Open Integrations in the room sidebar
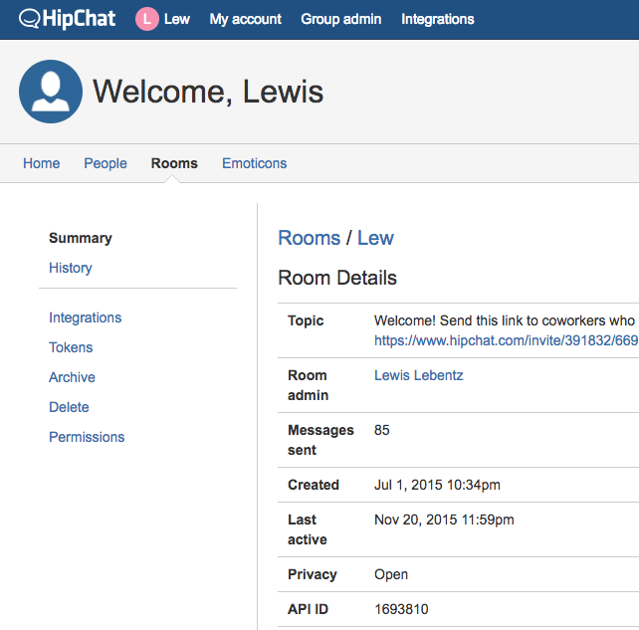This screenshot has height=630, width=639. click(x=86, y=317)
